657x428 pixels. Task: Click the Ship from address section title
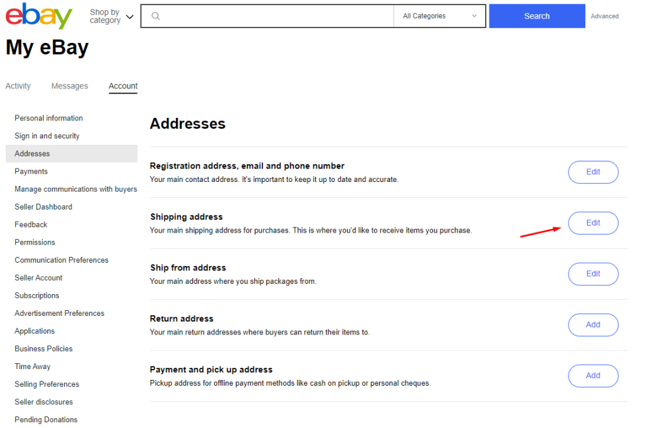coord(188,268)
